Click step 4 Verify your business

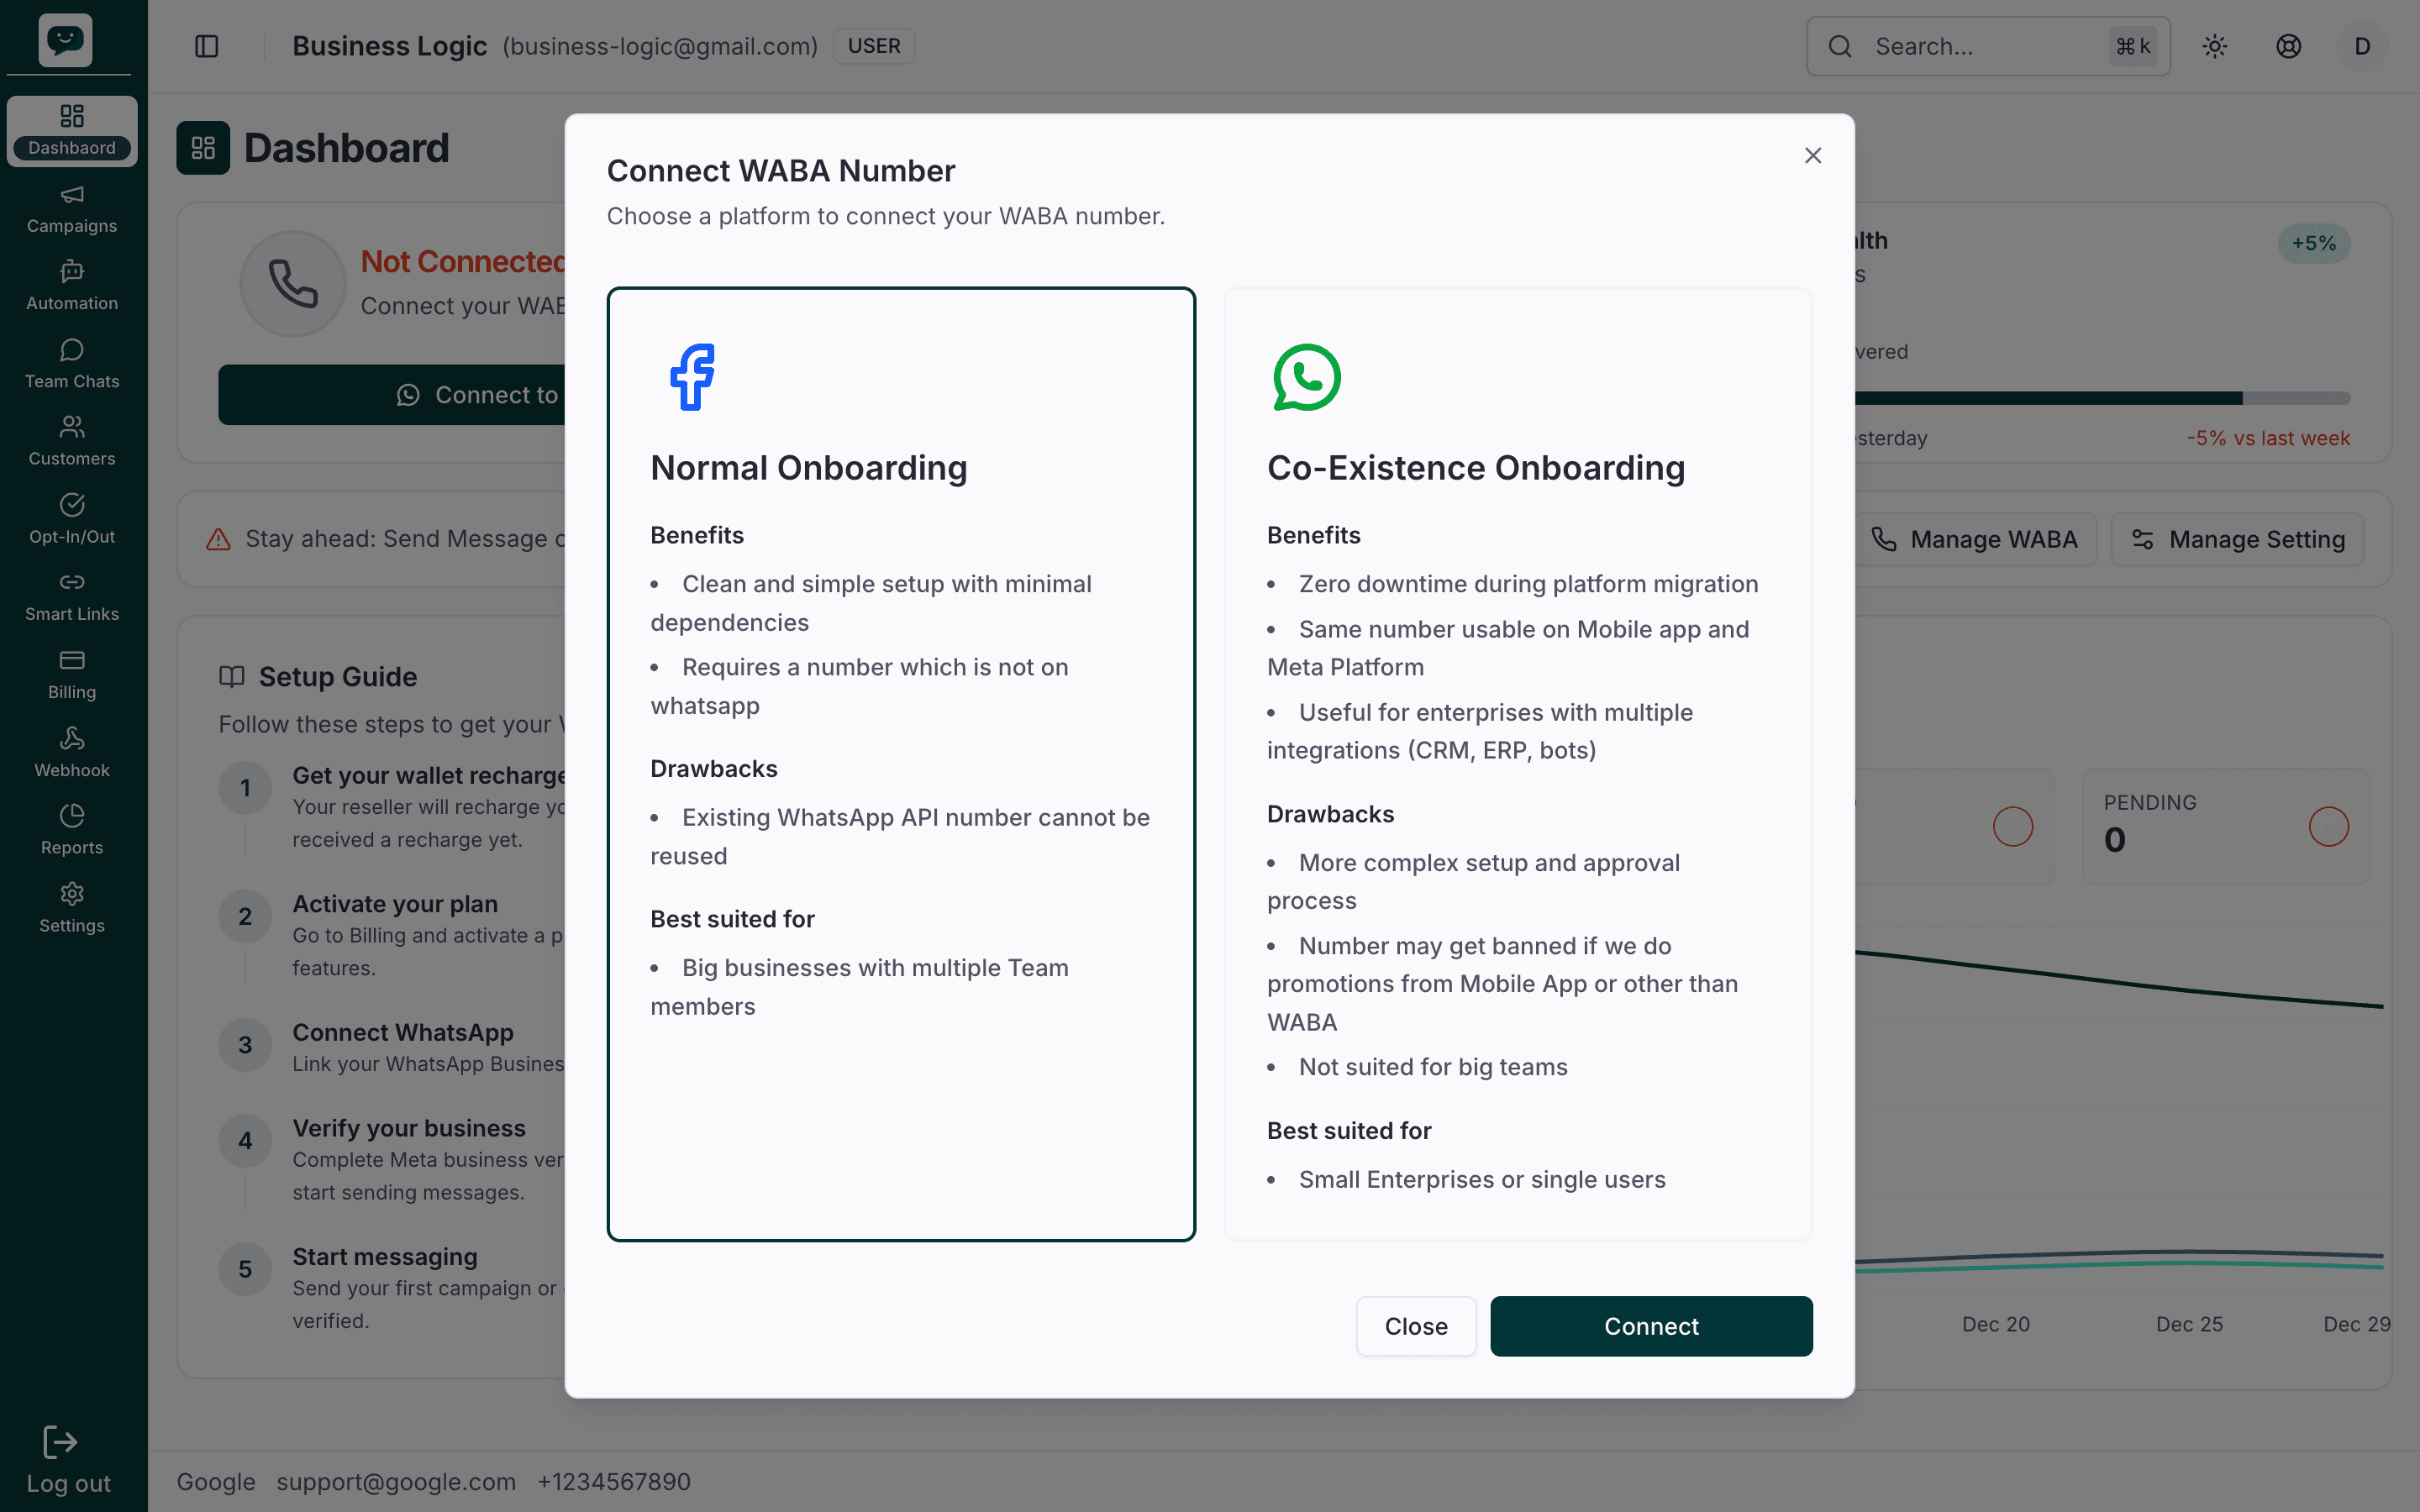pos(393,1159)
